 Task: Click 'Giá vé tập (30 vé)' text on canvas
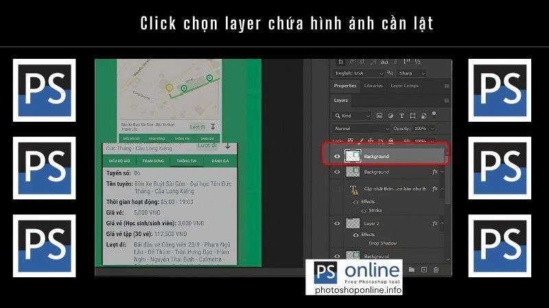(x=129, y=234)
